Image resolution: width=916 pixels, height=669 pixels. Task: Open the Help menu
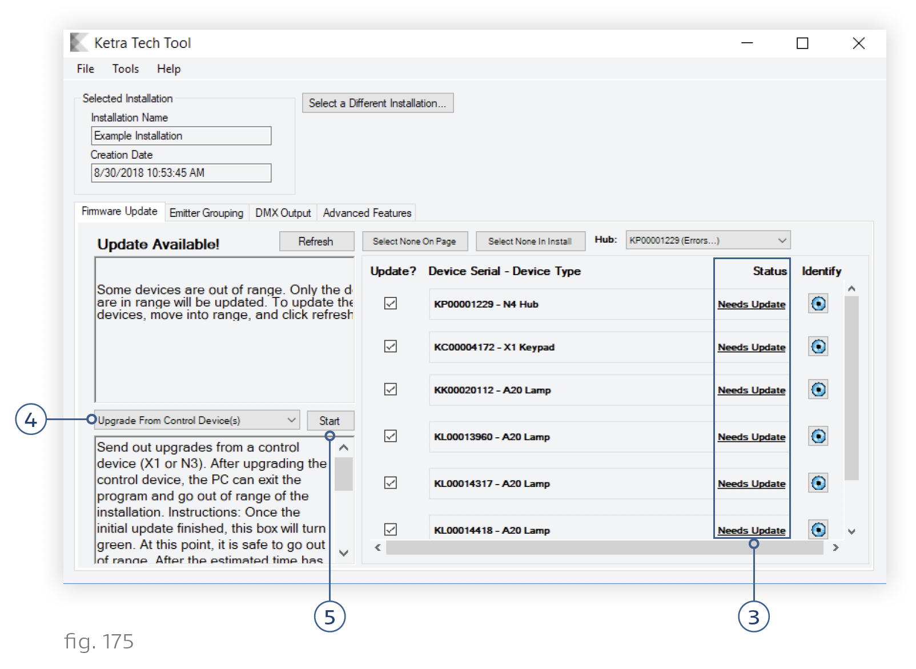pyautogui.click(x=169, y=69)
